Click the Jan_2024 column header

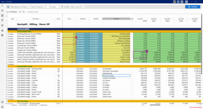click(x=140, y=19)
